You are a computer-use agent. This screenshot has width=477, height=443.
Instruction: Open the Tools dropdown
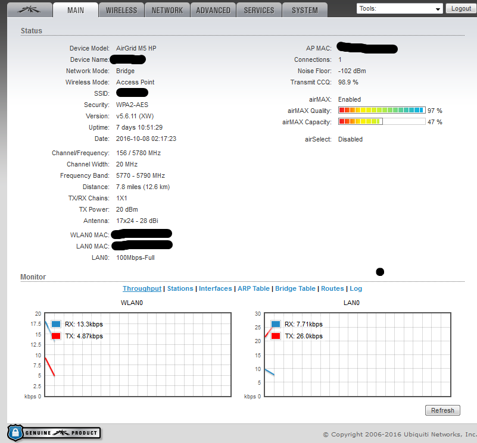coord(400,8)
